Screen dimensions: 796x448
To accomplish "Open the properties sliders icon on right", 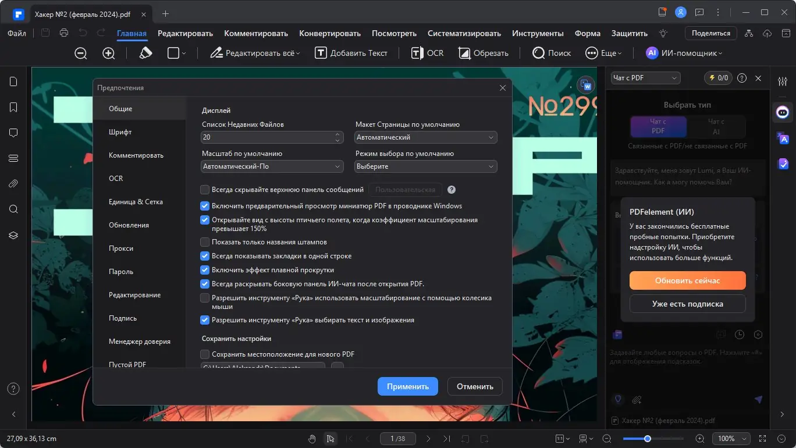I will (x=783, y=81).
